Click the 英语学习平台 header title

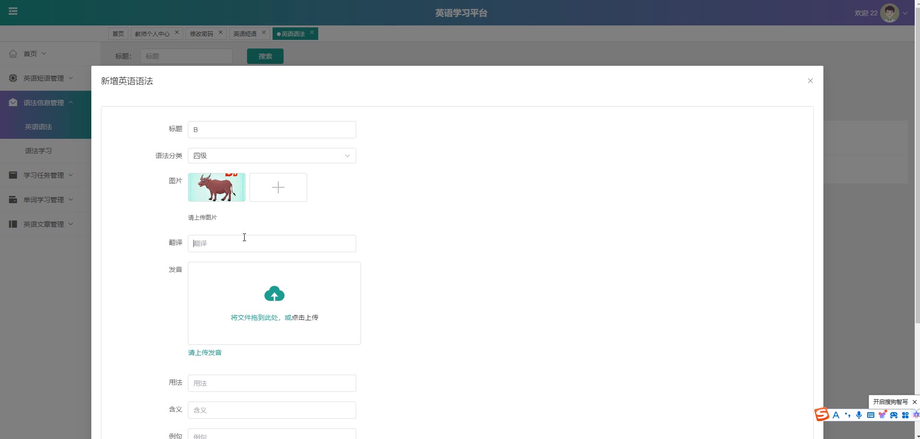pyautogui.click(x=461, y=13)
